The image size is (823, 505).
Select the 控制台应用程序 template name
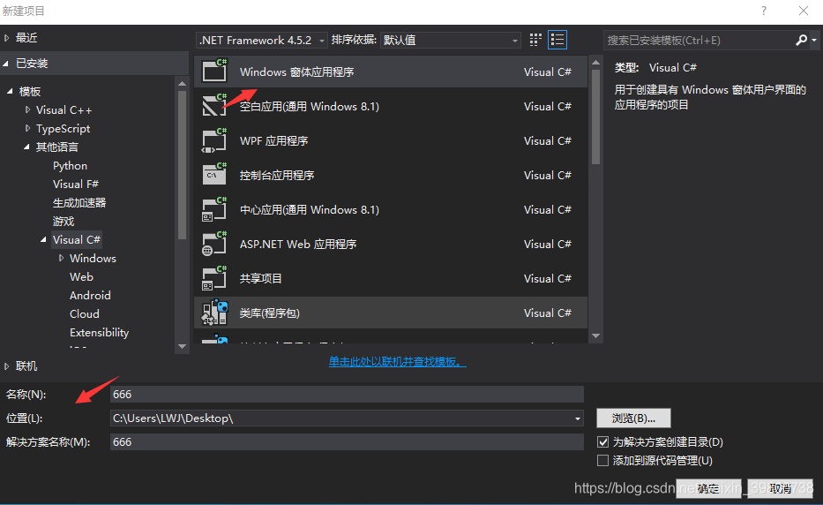coord(277,176)
